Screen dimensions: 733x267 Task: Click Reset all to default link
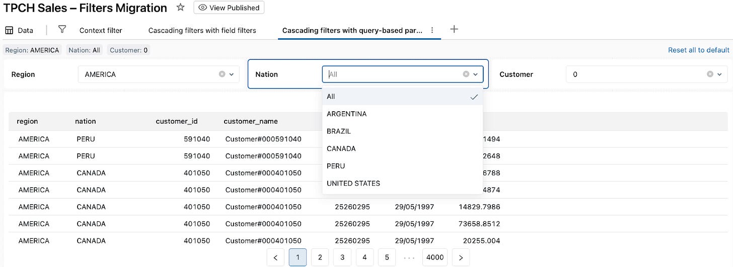[x=699, y=50]
